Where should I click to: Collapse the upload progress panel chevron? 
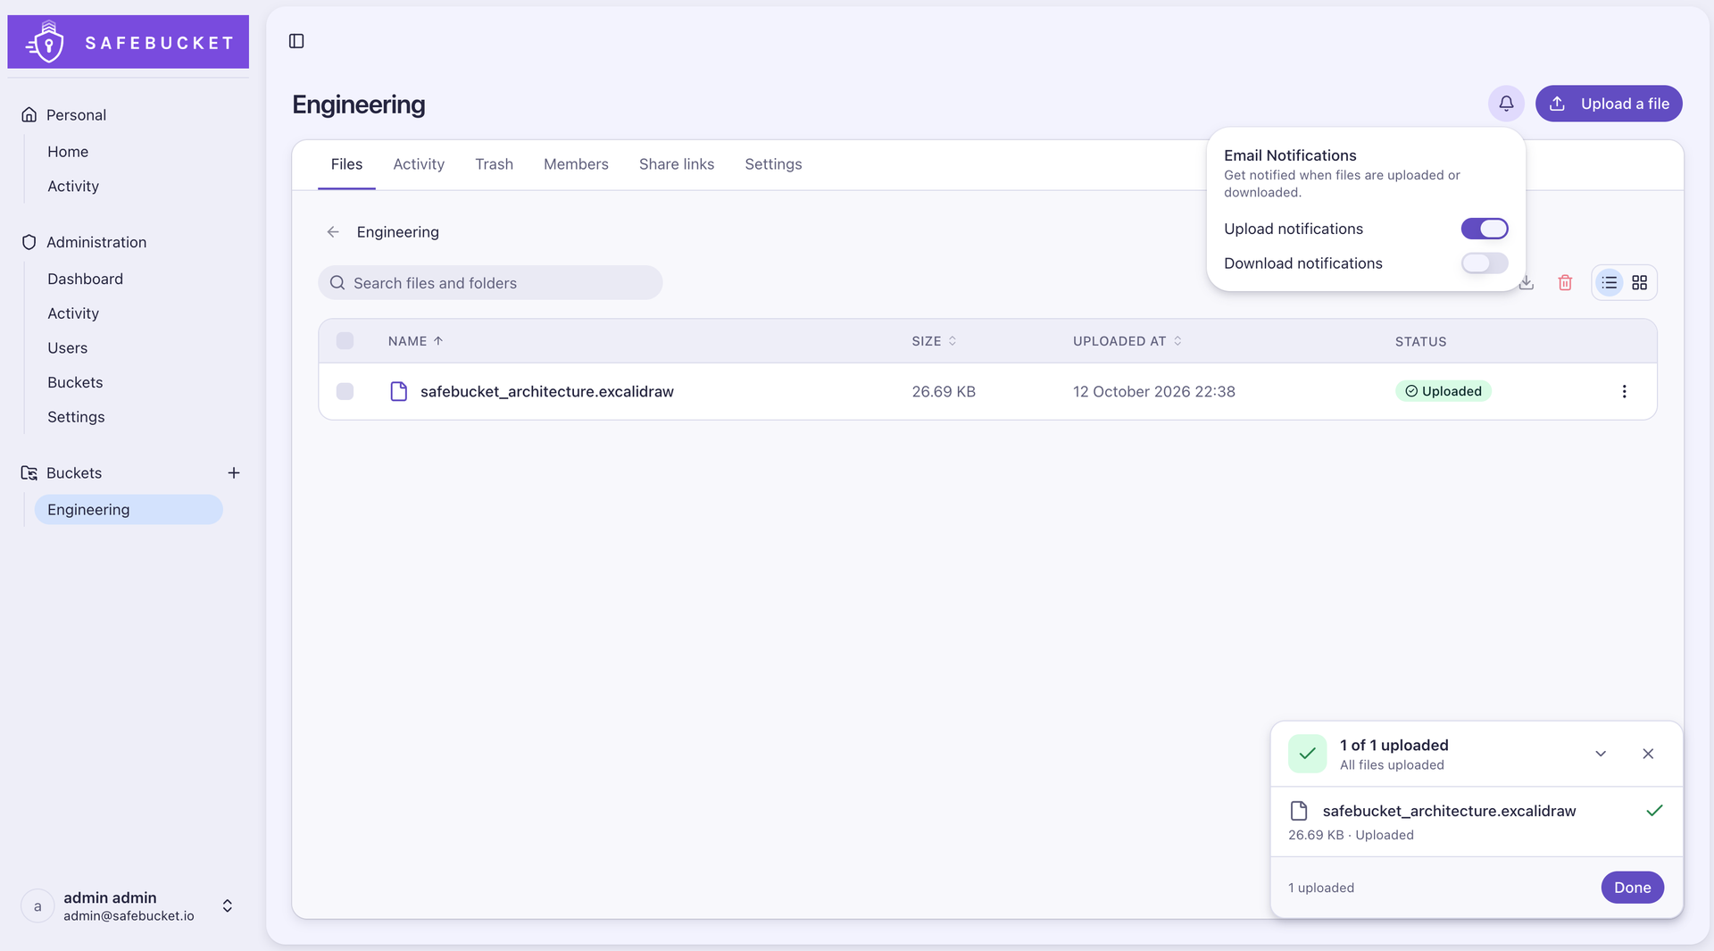click(x=1601, y=754)
